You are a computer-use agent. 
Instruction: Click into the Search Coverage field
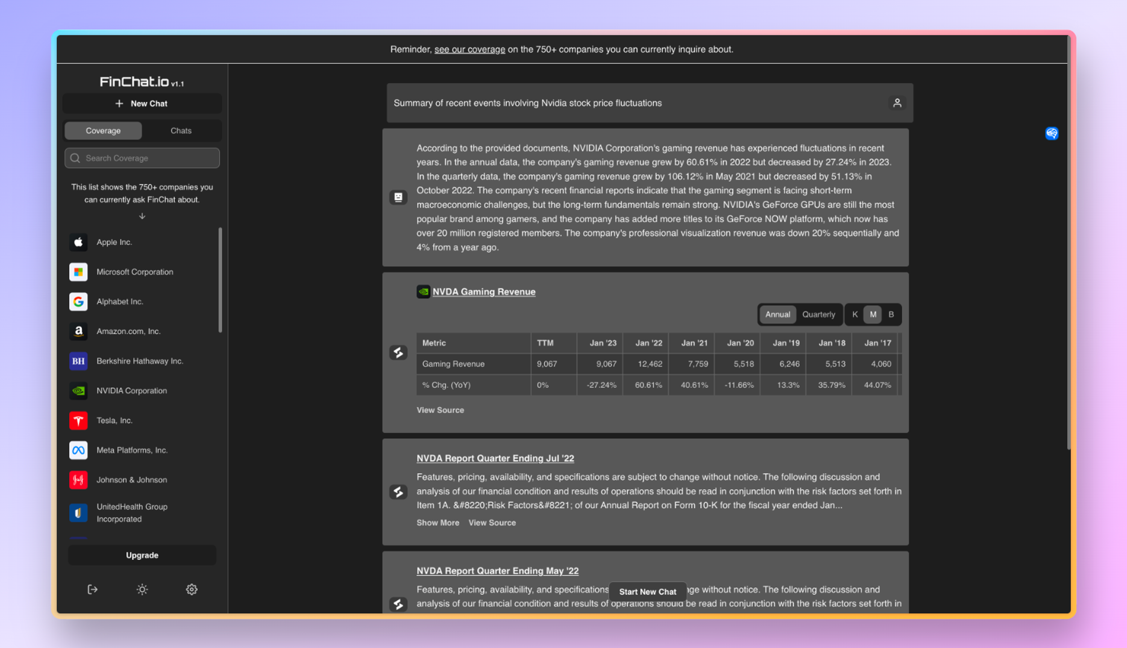[142, 158]
